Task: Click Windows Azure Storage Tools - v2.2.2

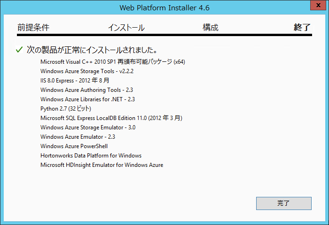Action: [x=87, y=71]
